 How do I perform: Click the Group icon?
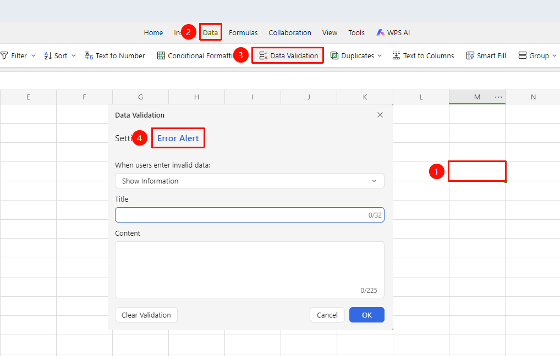pyautogui.click(x=523, y=55)
